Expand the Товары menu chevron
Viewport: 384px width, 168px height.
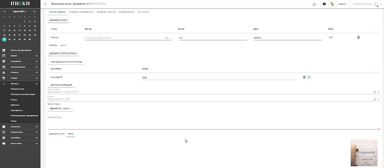coord(37,78)
